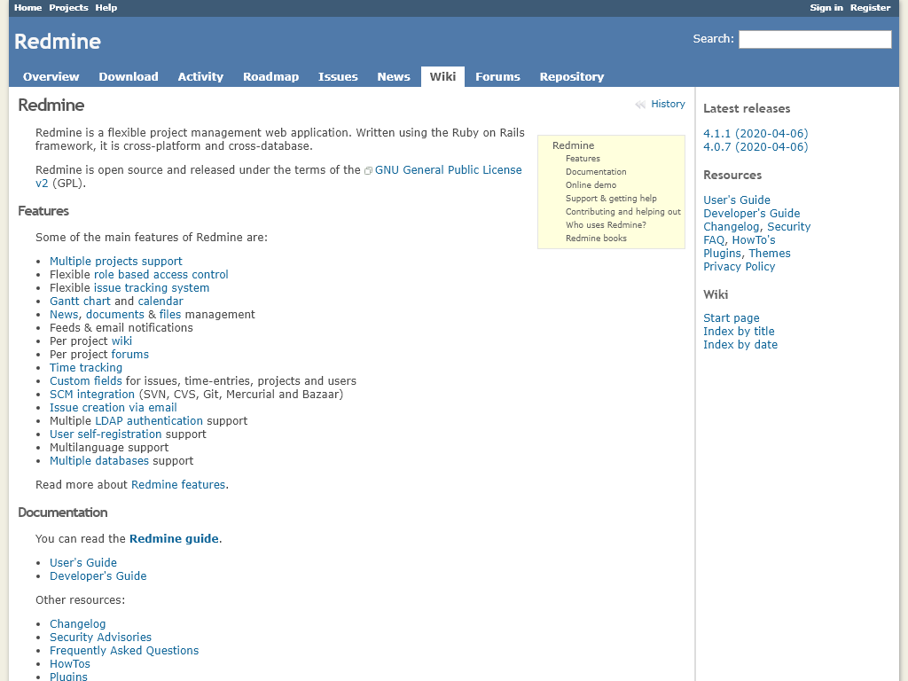Click the History icon with double arrows
908x681 pixels.
click(x=640, y=104)
